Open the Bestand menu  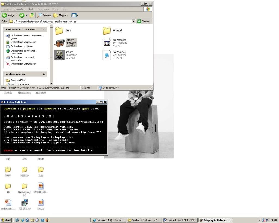tap(7, 9)
